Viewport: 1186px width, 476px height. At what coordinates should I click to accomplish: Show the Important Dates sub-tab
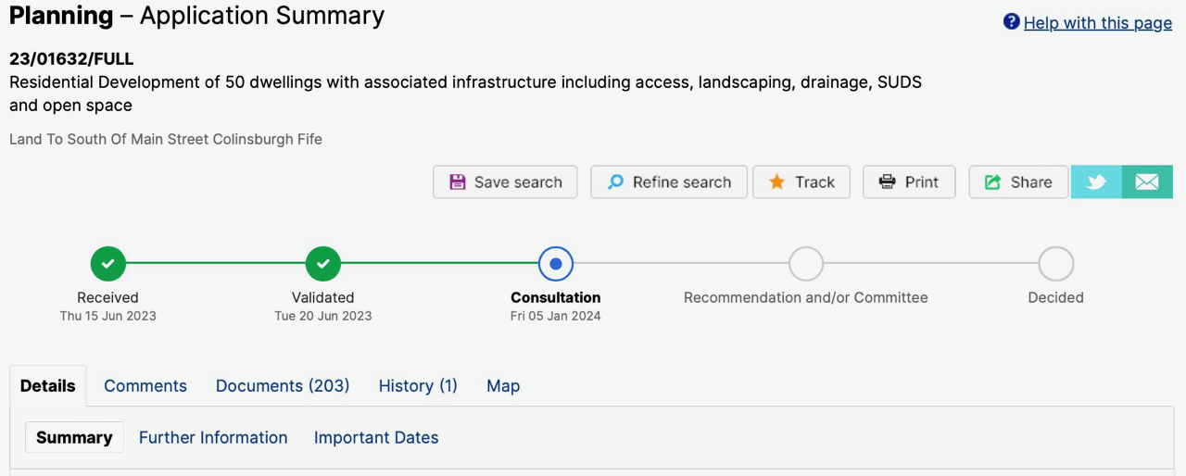[376, 438]
